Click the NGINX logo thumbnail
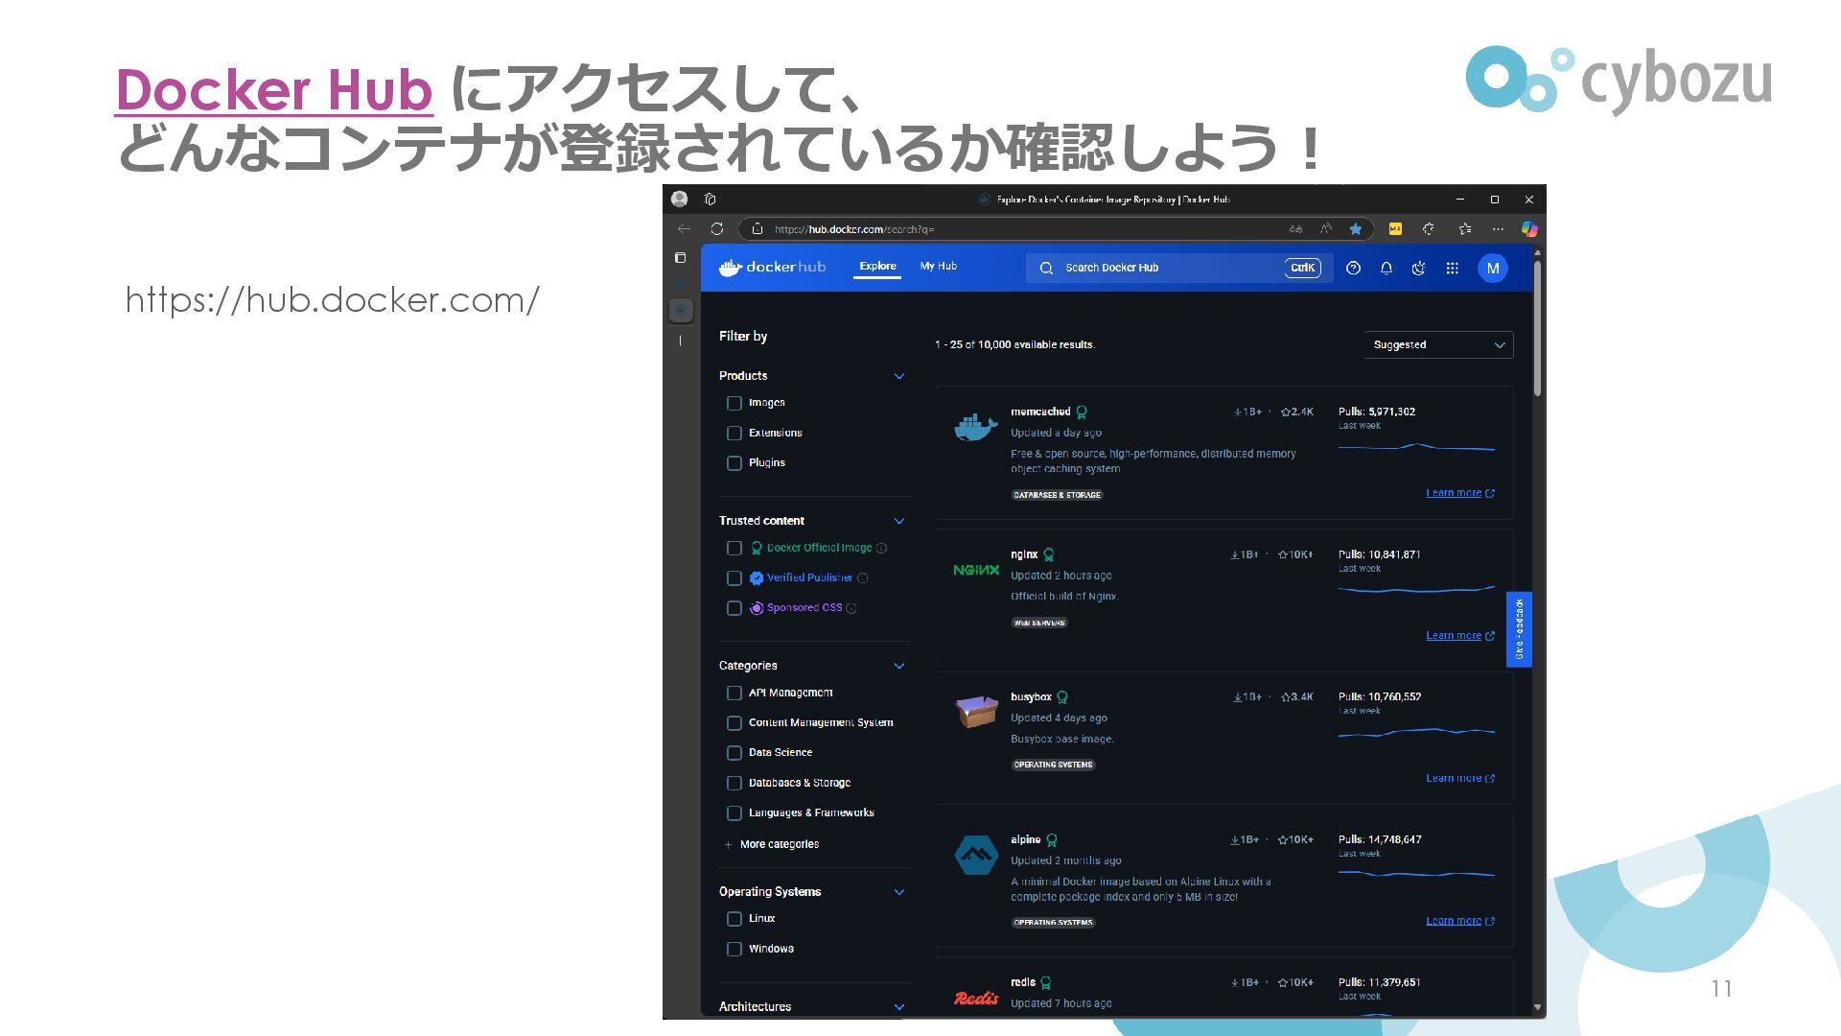Screen dimensions: 1841x1036 point(976,570)
